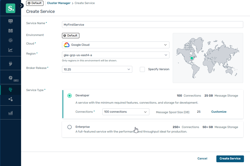Click the Create Service button
The height and width of the screenshot is (166, 250).
pos(230,158)
